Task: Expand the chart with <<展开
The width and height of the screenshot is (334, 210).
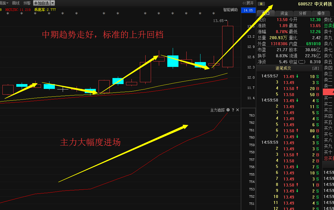Action: tap(248, 3)
